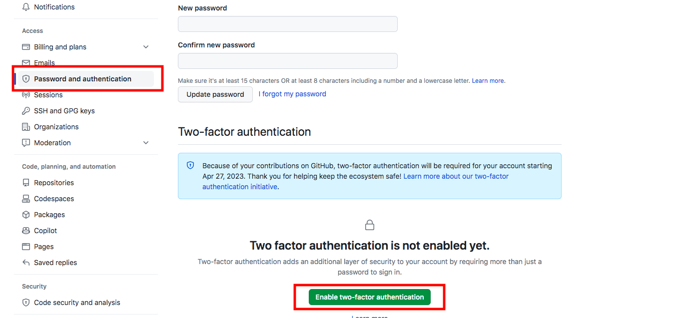Expand the Moderation section
The image size is (687, 318).
point(145,142)
